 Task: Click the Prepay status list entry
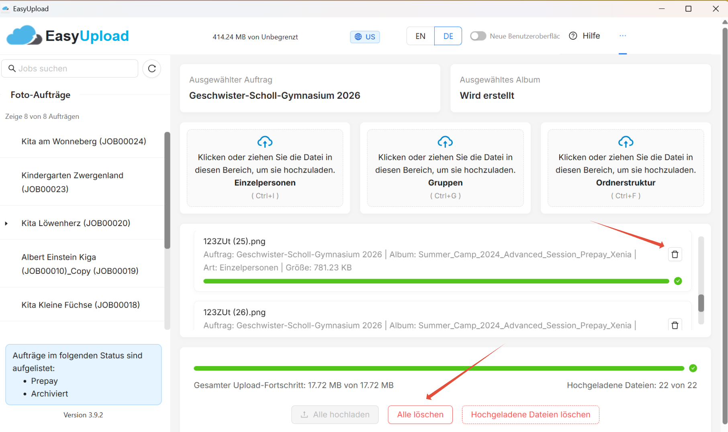(45, 381)
